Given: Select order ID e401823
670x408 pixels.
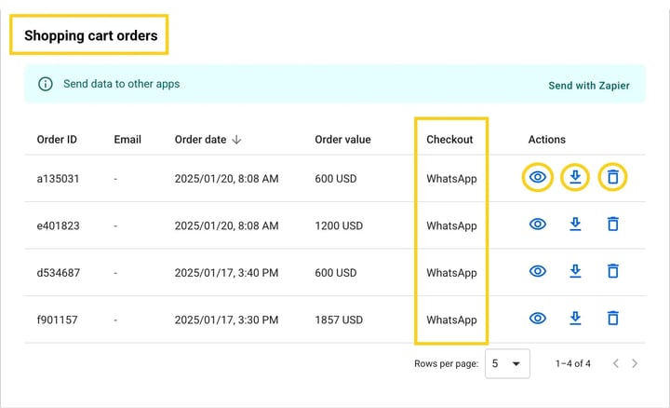Looking at the screenshot, I should click(x=58, y=225).
